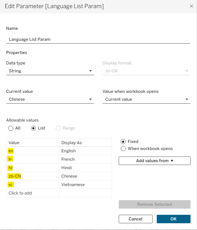Open Value when workbook opens dropdown

coord(146,99)
